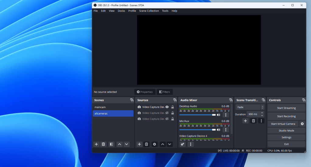Viewport: 311px width, 167px height.
Task: Pop out the Scenes dock with its float icon
Action: [x=132, y=100]
